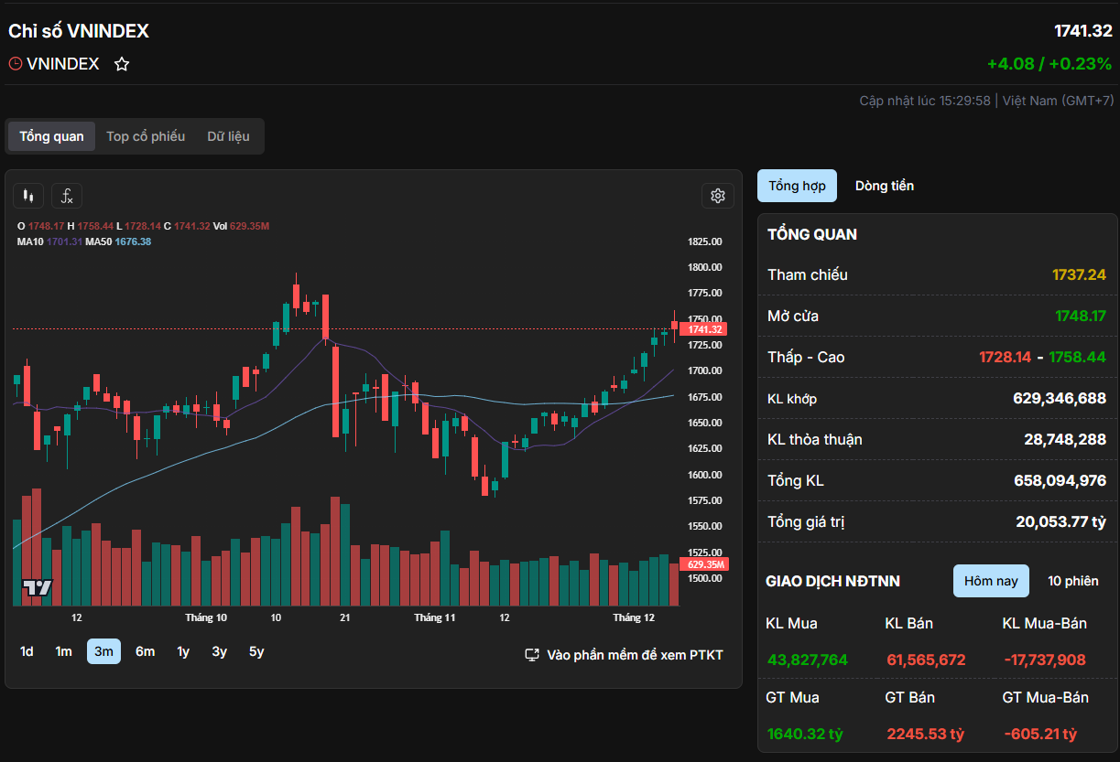Click Vào phần mềm để xem PTKT
The width and height of the screenshot is (1120, 762).
pos(635,655)
